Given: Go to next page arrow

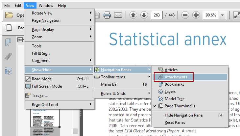Looking at the screenshot, I should point(144,15).
